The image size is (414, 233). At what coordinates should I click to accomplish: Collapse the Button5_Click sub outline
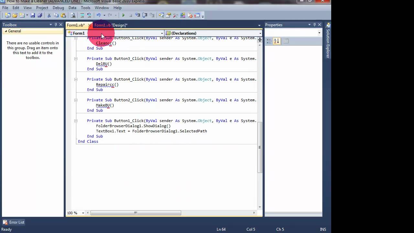click(76, 38)
